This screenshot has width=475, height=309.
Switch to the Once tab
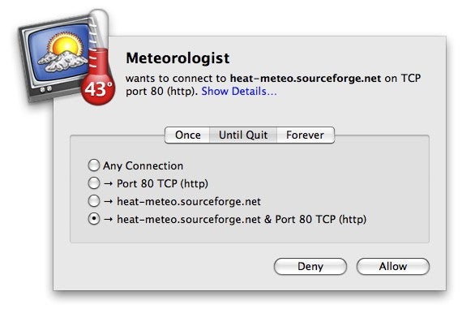pyautogui.click(x=187, y=135)
